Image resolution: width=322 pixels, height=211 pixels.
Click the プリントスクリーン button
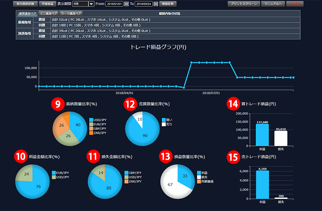(244, 4)
